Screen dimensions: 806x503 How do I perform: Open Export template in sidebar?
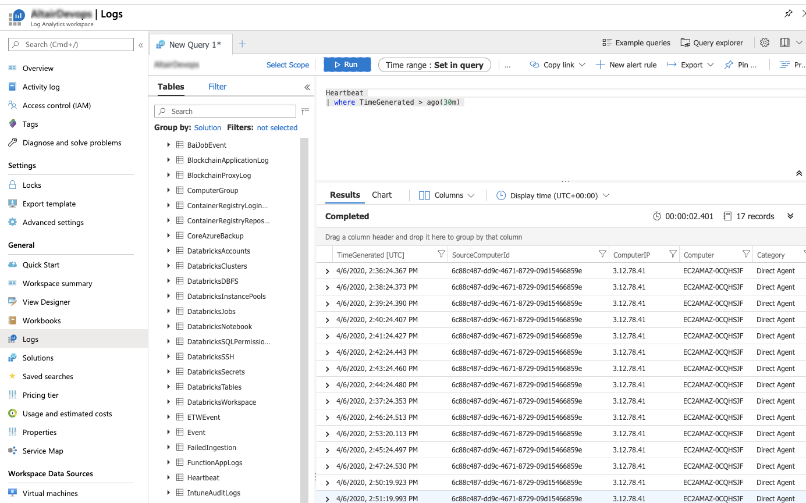coord(49,204)
